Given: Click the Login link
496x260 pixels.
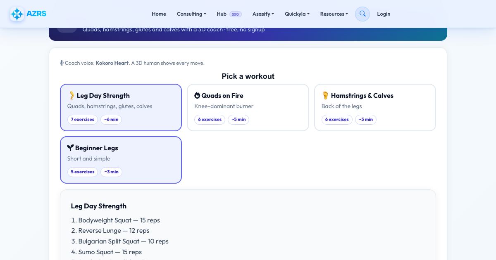Looking at the screenshot, I should click(x=384, y=14).
